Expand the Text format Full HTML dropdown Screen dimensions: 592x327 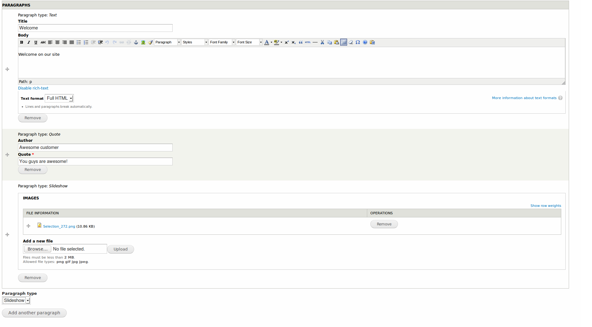[59, 98]
